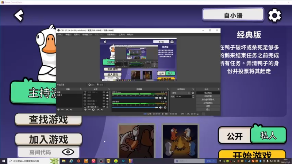Switch to the OBS taskbar icon
Image resolution: width=292 pixels, height=164 pixels.
pos(101,161)
